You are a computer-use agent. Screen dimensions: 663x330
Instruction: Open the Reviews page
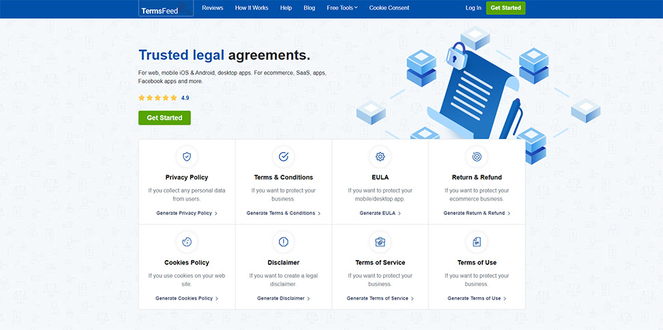pyautogui.click(x=213, y=8)
